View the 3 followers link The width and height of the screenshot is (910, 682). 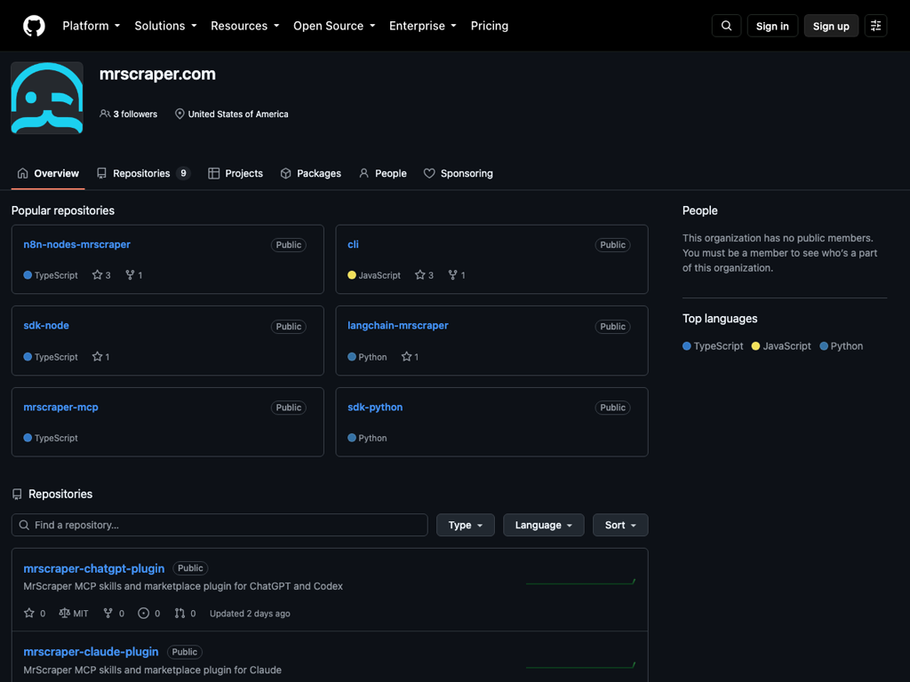(129, 115)
